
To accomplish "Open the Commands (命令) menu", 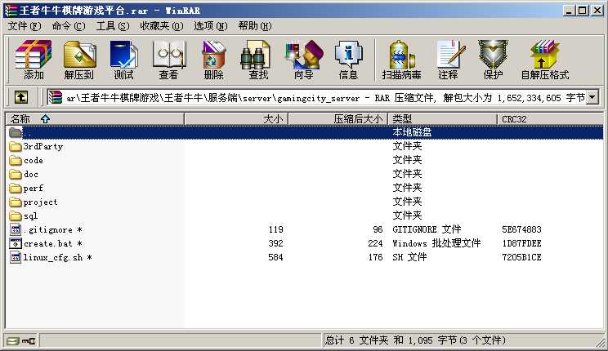I will click(69, 26).
